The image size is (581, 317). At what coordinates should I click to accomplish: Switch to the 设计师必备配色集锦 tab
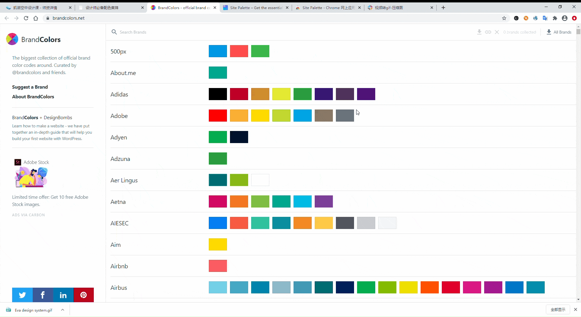point(111,8)
